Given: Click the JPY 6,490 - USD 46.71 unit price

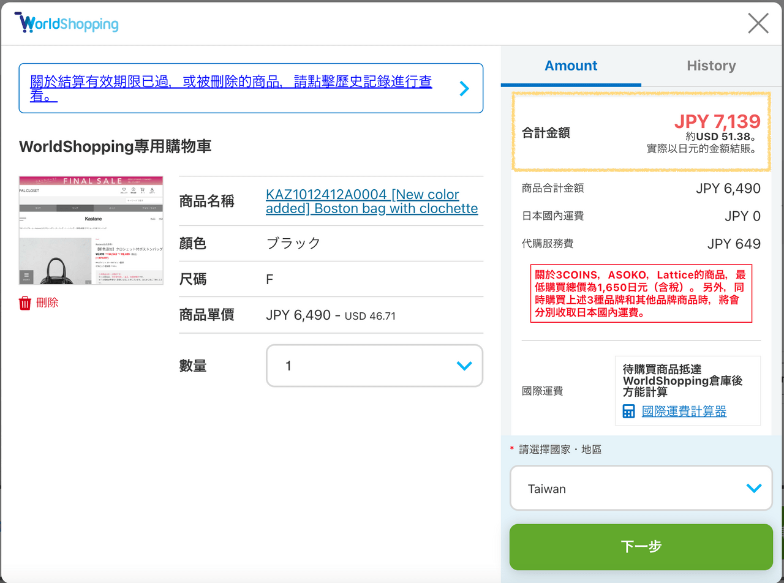Looking at the screenshot, I should click(331, 315).
